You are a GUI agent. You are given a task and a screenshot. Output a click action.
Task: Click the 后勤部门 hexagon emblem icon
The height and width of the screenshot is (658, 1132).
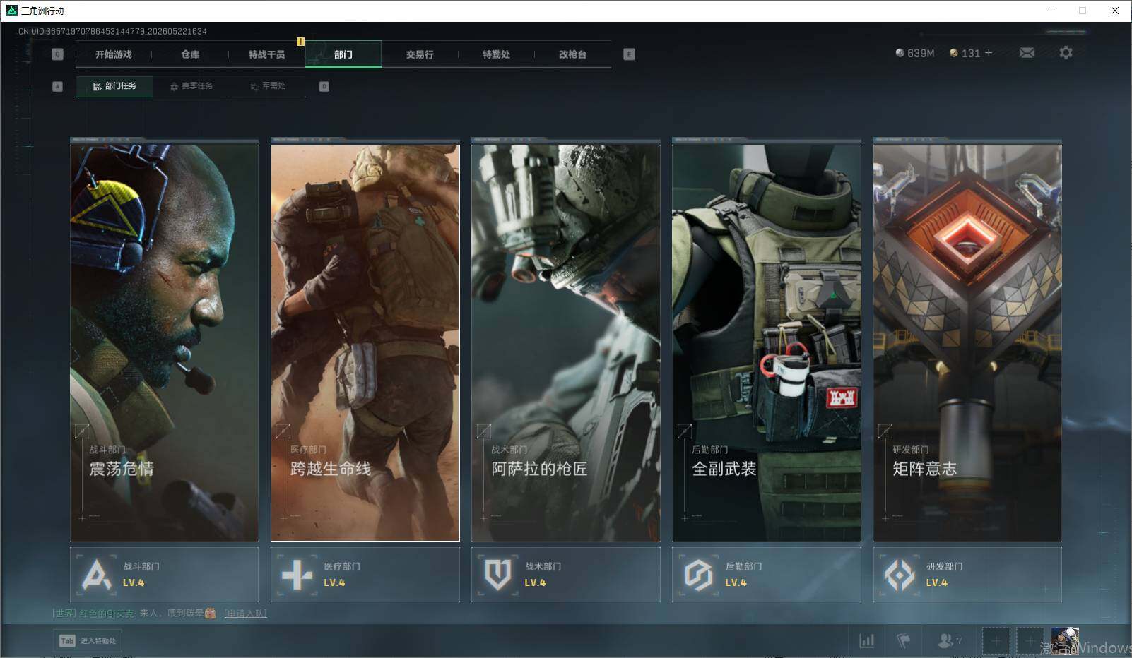pyautogui.click(x=698, y=575)
